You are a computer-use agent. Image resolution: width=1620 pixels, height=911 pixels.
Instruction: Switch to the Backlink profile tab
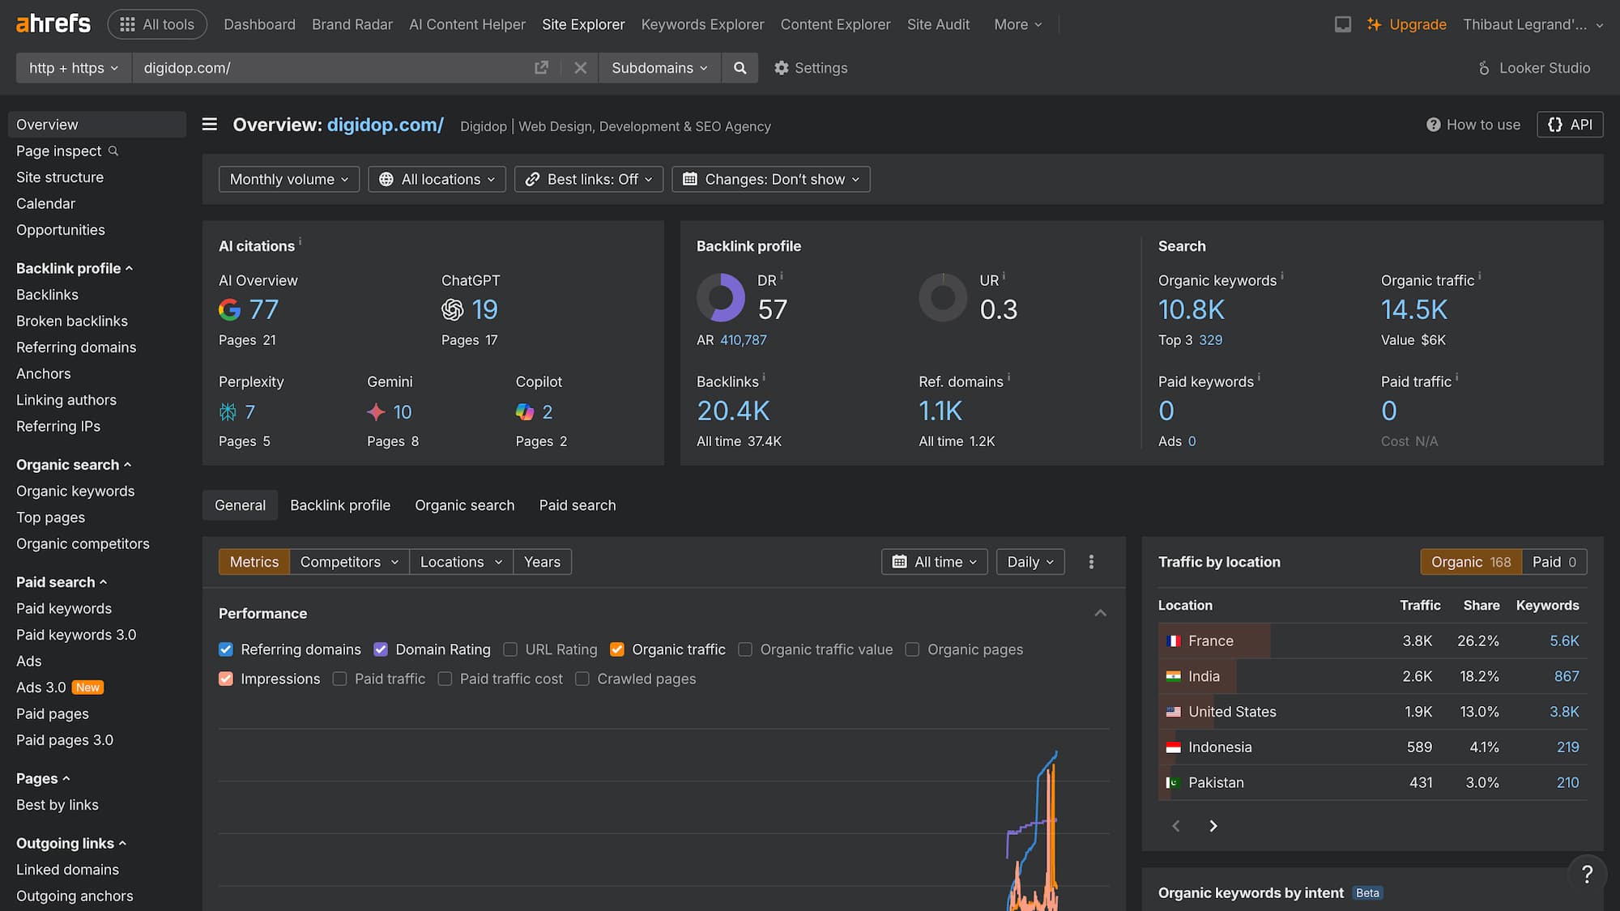tap(340, 505)
